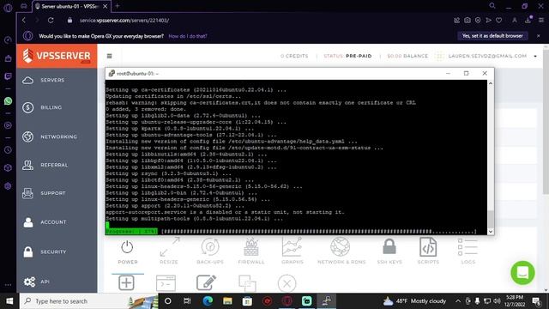The height and width of the screenshot is (309, 549).
Task: Click the edit pencil icon
Action: [206, 282]
